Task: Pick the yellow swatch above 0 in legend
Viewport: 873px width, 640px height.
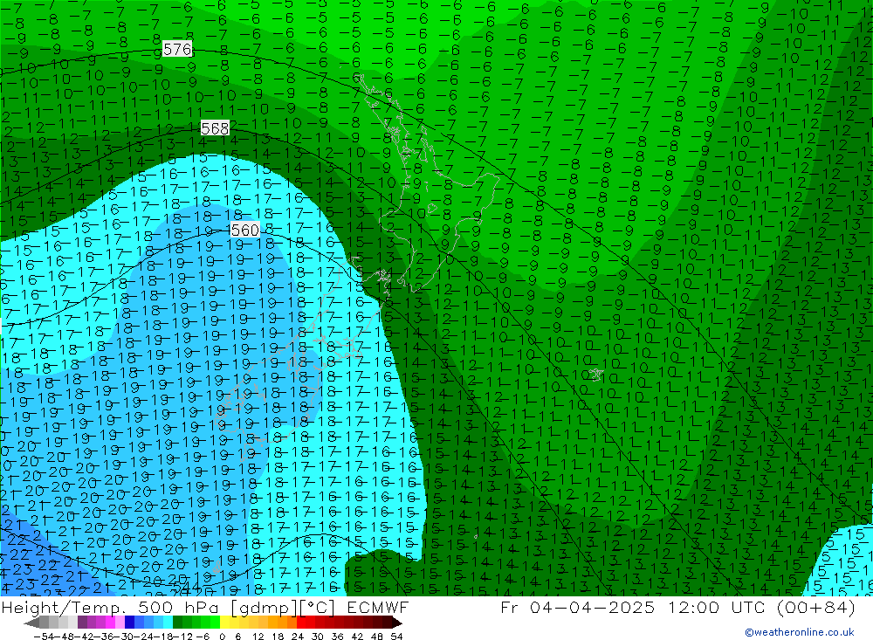Action: [225, 623]
